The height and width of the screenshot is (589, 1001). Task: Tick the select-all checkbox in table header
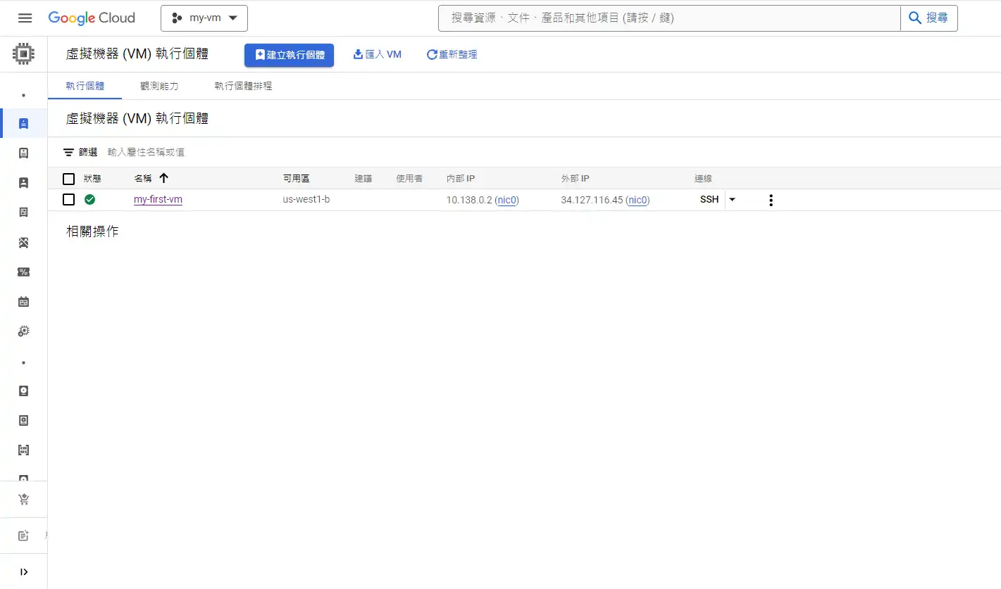pyautogui.click(x=68, y=179)
